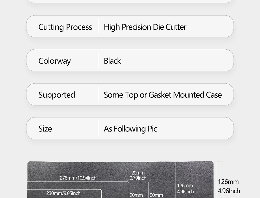
Task: Select the Black colorway value
Action: (x=112, y=61)
